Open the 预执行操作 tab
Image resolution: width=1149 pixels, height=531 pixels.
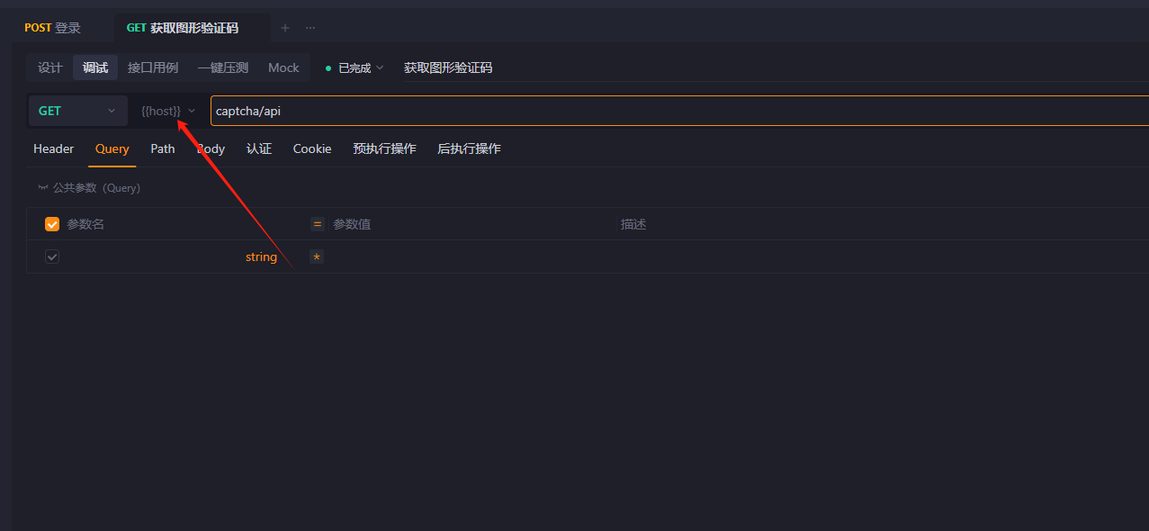(x=385, y=148)
